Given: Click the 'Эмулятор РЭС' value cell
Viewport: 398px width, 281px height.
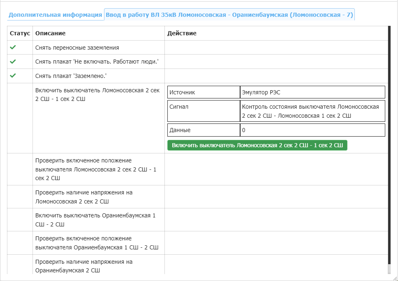Looking at the screenshot, I should tap(312, 92).
